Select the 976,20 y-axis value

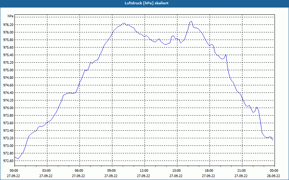[8, 25]
